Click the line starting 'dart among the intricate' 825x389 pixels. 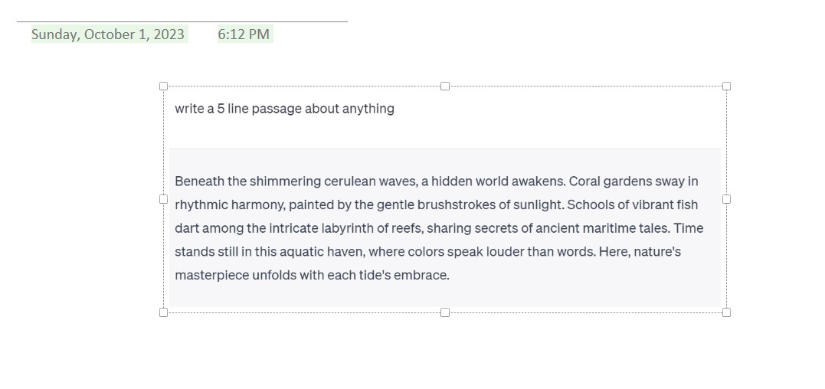click(x=439, y=228)
